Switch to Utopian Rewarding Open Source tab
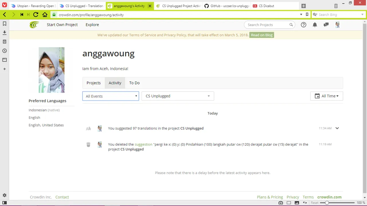This screenshot has width=367, height=206. 33,6
